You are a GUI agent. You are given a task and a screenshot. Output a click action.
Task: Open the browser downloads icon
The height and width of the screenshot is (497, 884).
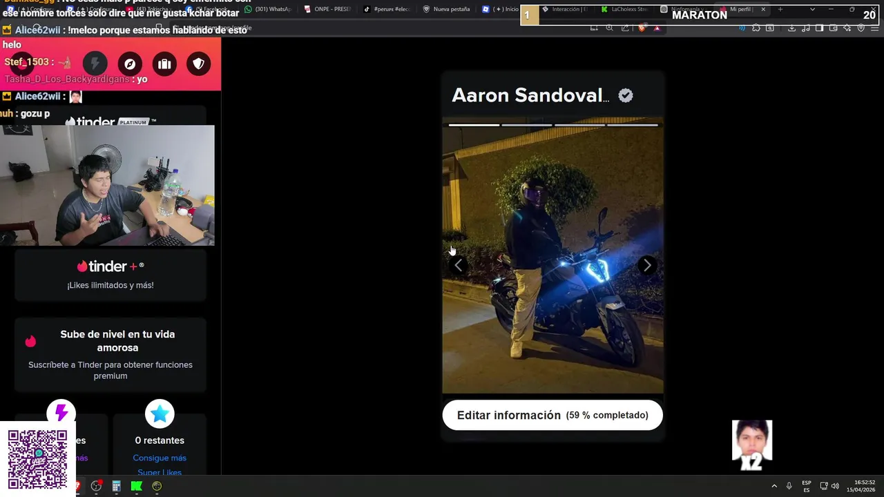point(791,28)
